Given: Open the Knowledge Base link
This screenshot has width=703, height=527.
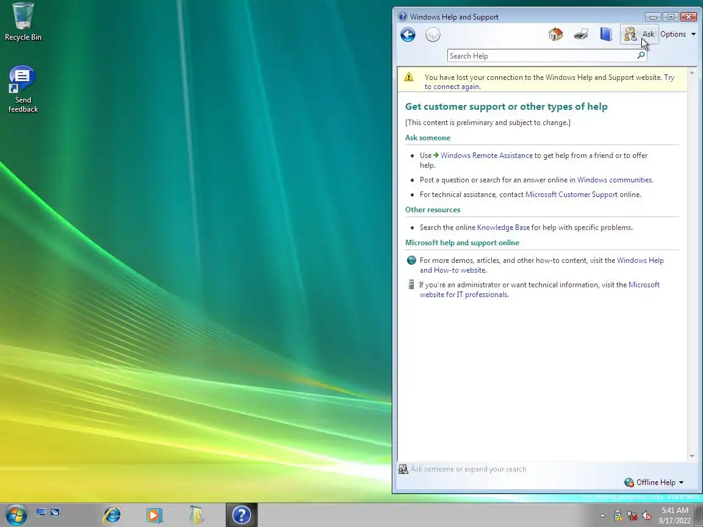Looking at the screenshot, I should [x=503, y=228].
